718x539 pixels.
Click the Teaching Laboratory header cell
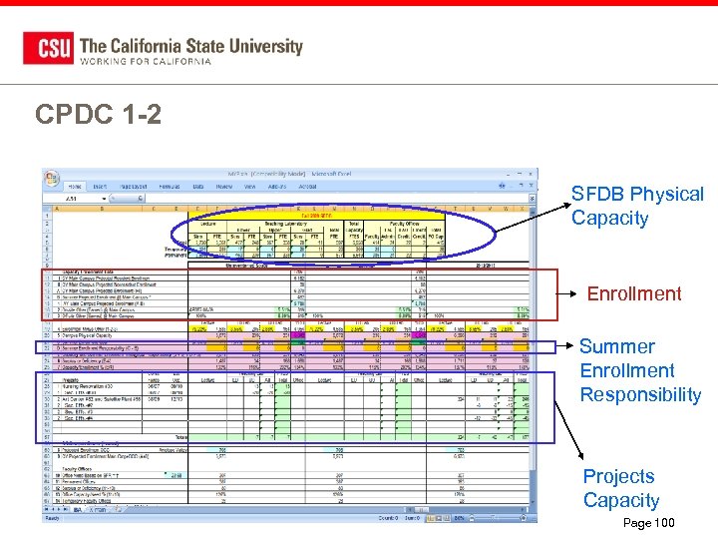click(x=286, y=224)
